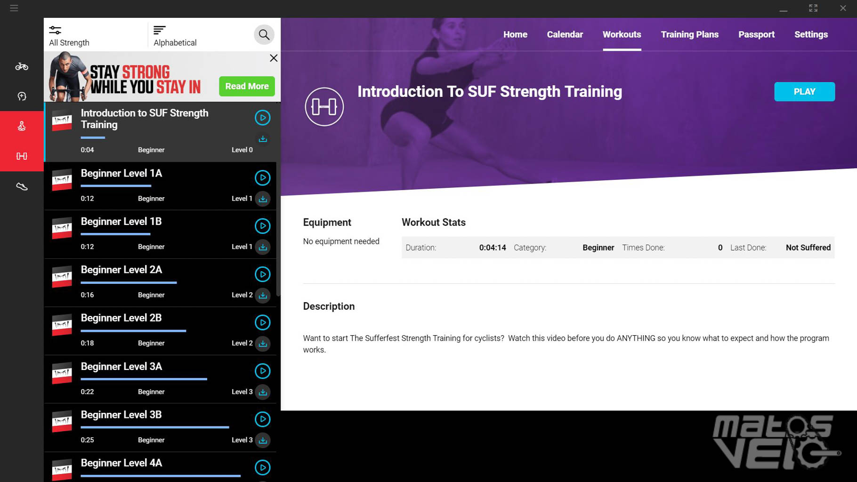Viewport: 857px width, 482px height.
Task: Open the Alphabetical sort options
Action: [175, 36]
